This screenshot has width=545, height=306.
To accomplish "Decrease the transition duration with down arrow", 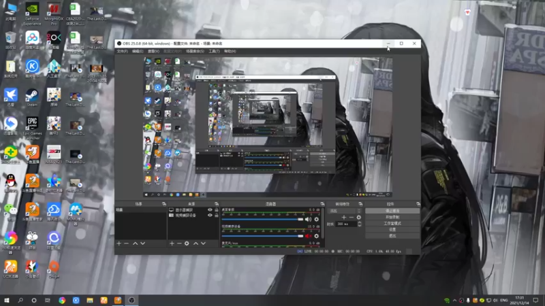I will (x=360, y=226).
